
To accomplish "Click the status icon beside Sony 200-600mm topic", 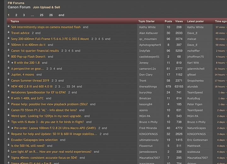I will tap(9, 38).
